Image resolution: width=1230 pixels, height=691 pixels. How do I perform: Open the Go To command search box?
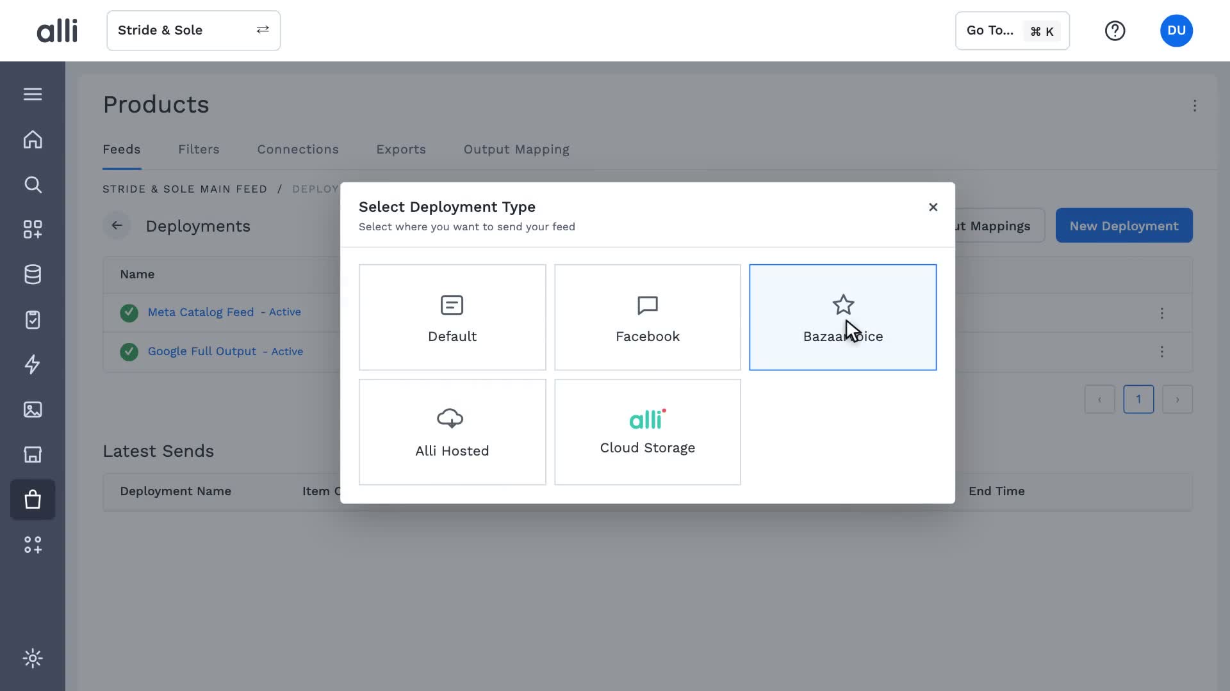click(1012, 31)
